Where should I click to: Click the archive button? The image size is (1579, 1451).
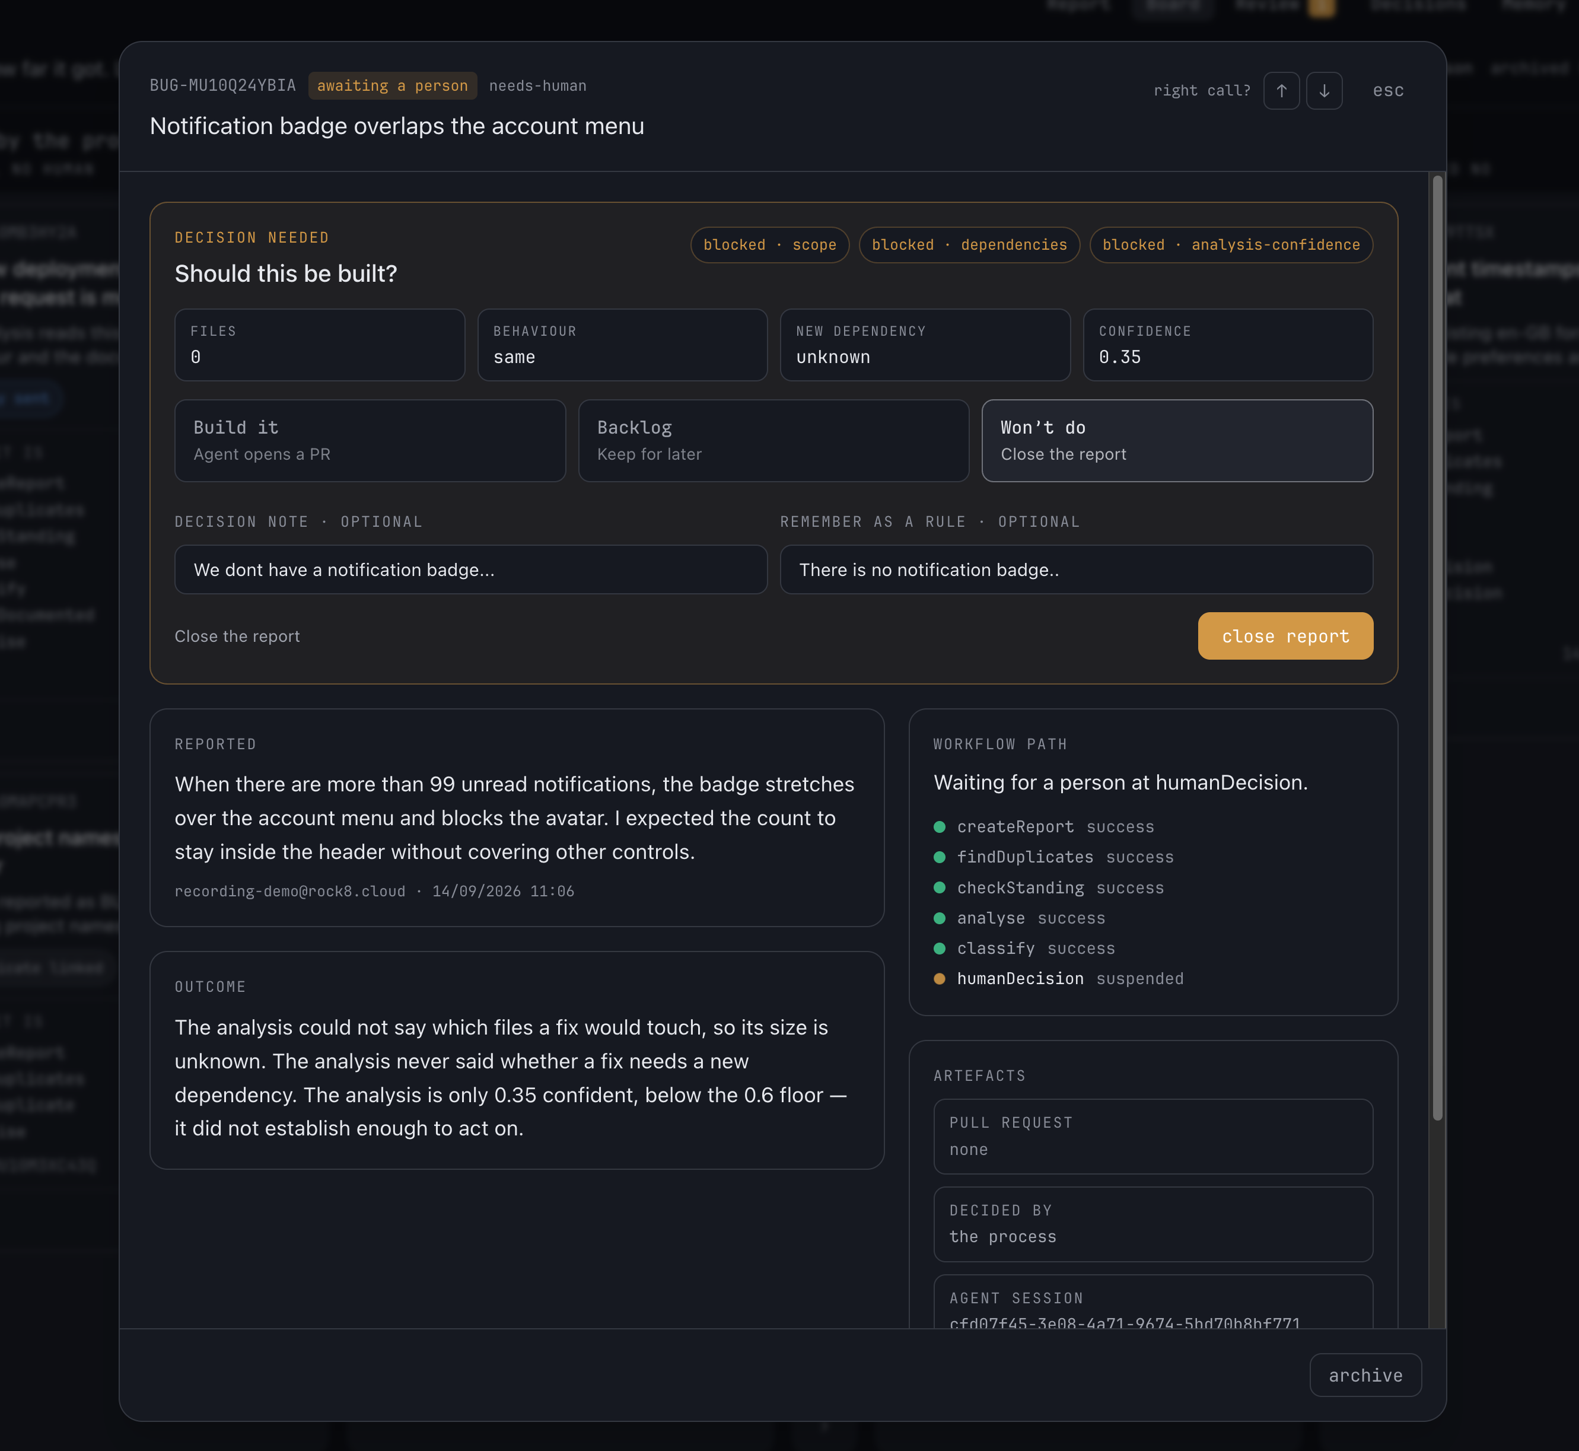[1365, 1375]
